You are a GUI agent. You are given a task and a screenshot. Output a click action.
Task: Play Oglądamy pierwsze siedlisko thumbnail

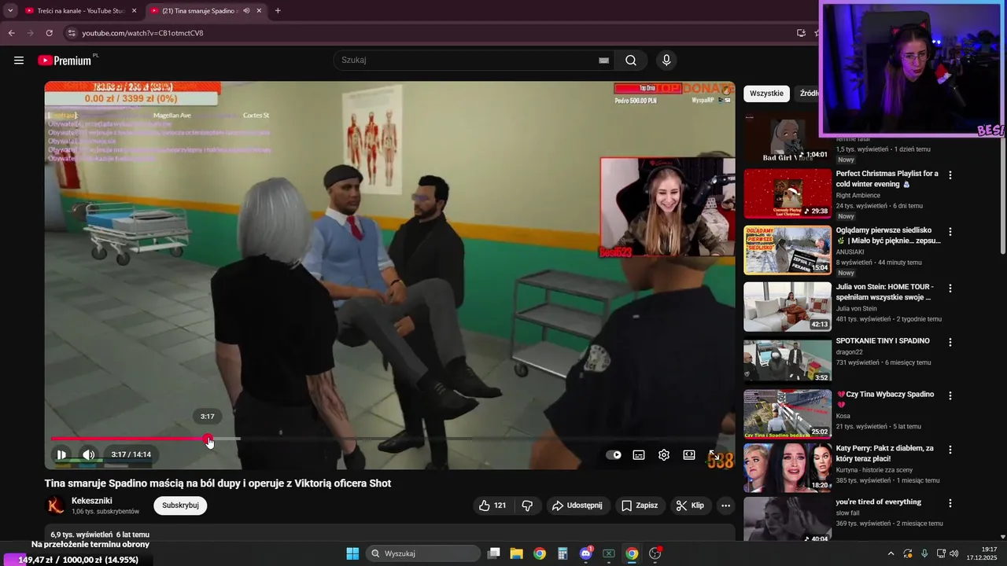coord(788,250)
